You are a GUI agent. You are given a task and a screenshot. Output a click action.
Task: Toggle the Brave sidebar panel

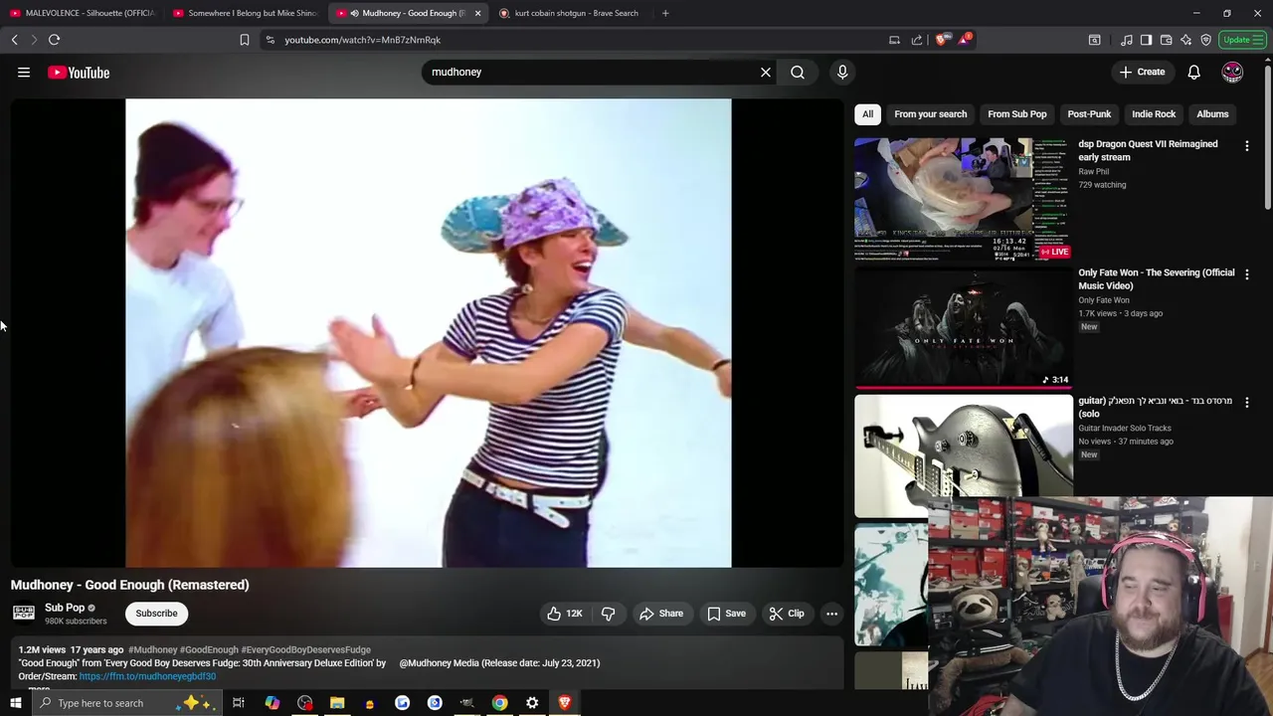point(1146,40)
